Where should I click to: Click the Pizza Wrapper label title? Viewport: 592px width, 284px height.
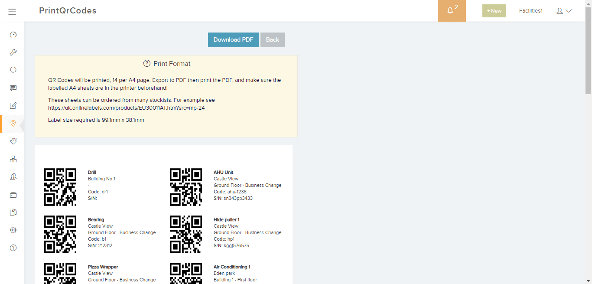tap(103, 267)
